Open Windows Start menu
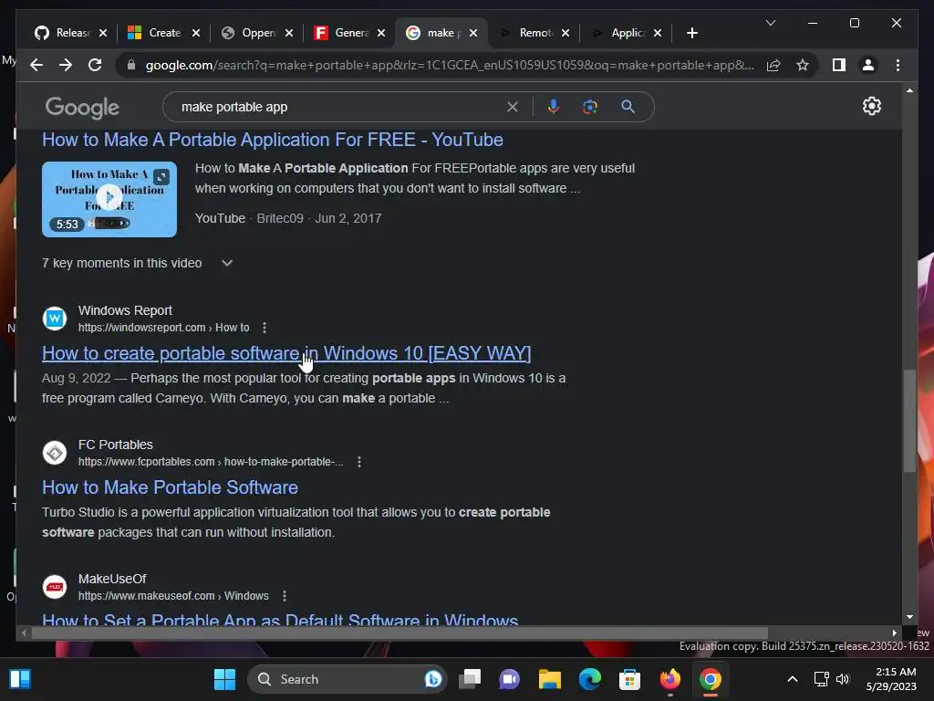Screen dimensions: 934x701 click(224, 679)
